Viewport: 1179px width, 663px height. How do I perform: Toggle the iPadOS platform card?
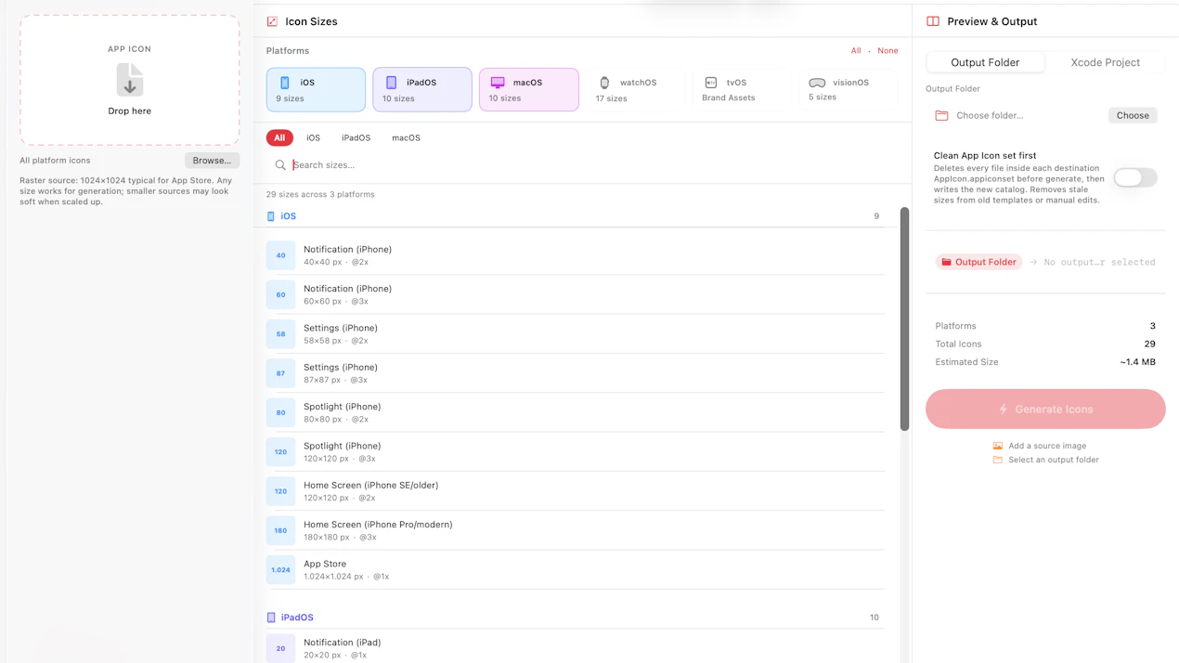coord(422,89)
